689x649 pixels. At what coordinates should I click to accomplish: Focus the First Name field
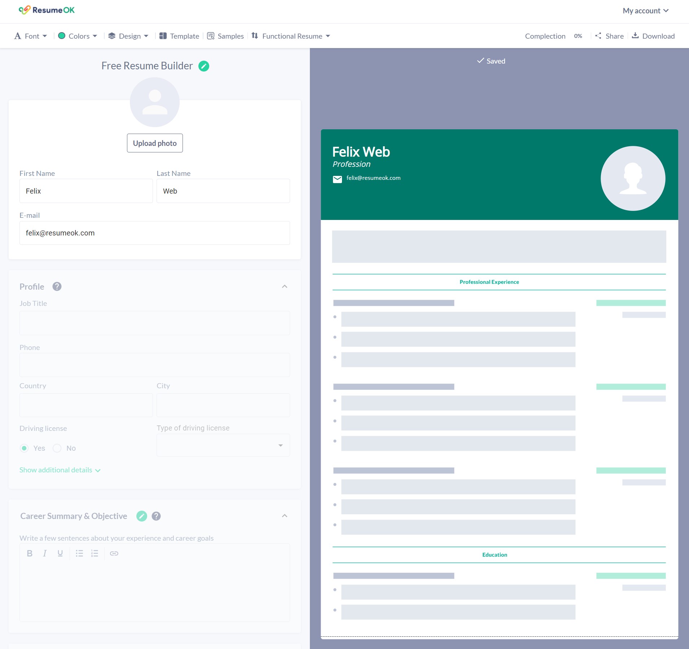pos(86,191)
